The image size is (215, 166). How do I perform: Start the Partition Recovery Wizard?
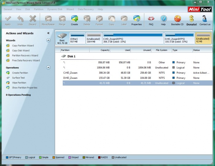tap(25, 56)
